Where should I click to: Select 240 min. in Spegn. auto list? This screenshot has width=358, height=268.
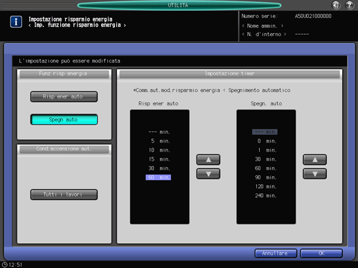click(265, 195)
